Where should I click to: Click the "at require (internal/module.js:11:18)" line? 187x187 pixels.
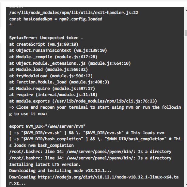pyautogui.click(x=53, y=95)
